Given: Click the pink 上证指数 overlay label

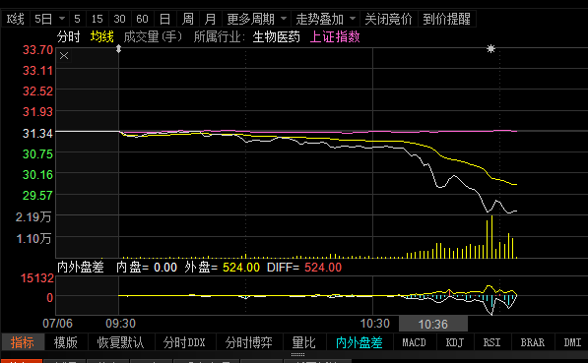Looking at the screenshot, I should click(x=335, y=37).
